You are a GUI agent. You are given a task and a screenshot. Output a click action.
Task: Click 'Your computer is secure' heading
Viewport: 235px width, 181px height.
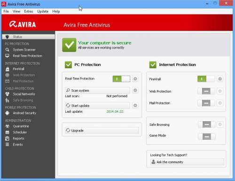tap(105, 43)
